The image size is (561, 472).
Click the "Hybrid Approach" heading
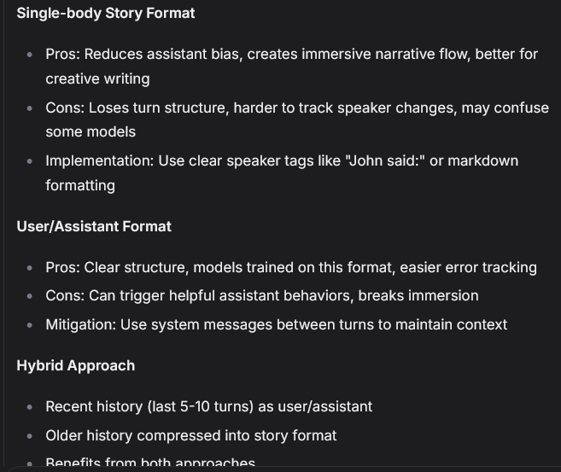(75, 366)
